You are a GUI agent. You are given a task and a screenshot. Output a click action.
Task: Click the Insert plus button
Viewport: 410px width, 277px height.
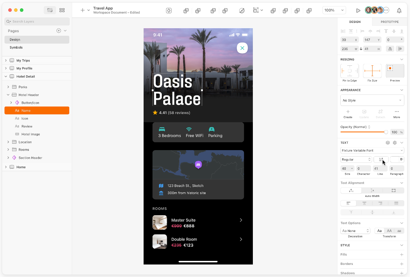(x=82, y=10)
